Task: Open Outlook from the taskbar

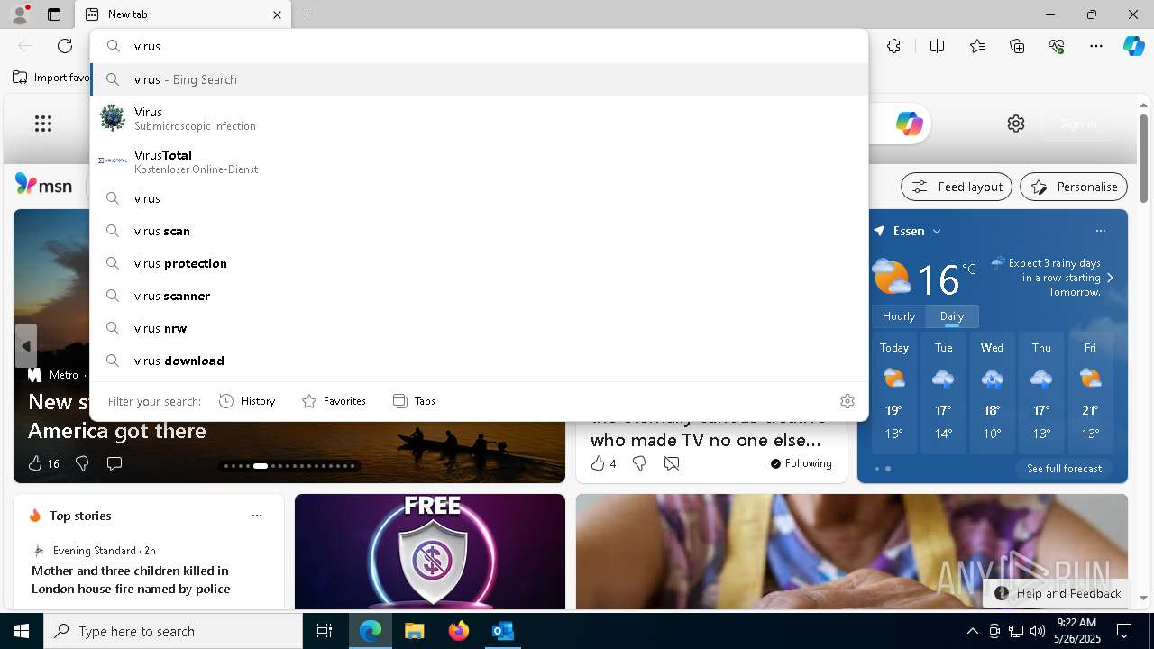Action: 502,631
